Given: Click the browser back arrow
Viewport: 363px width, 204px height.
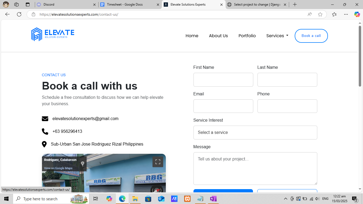Looking at the screenshot, I should (7, 14).
